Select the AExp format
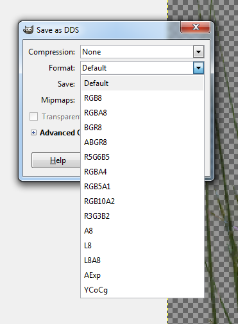Screen dimensions: 238x324 142,275
